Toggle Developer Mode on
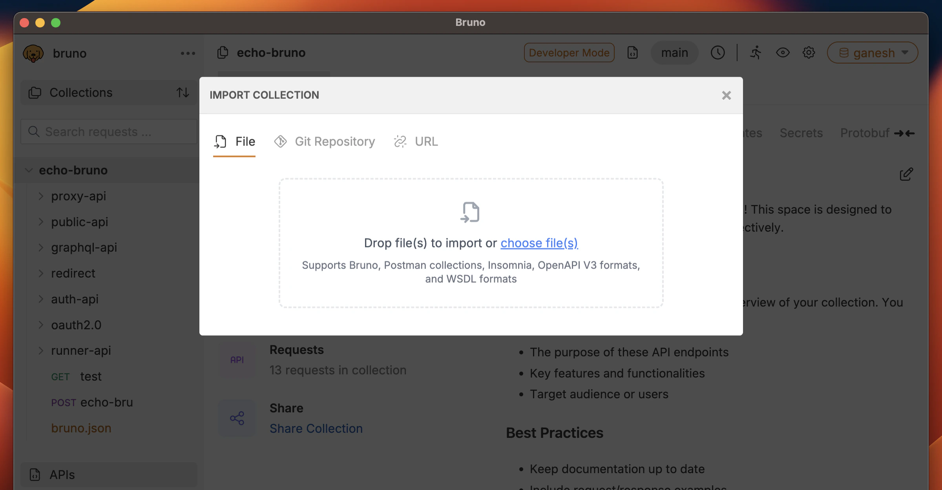This screenshot has height=490, width=942. [569, 53]
